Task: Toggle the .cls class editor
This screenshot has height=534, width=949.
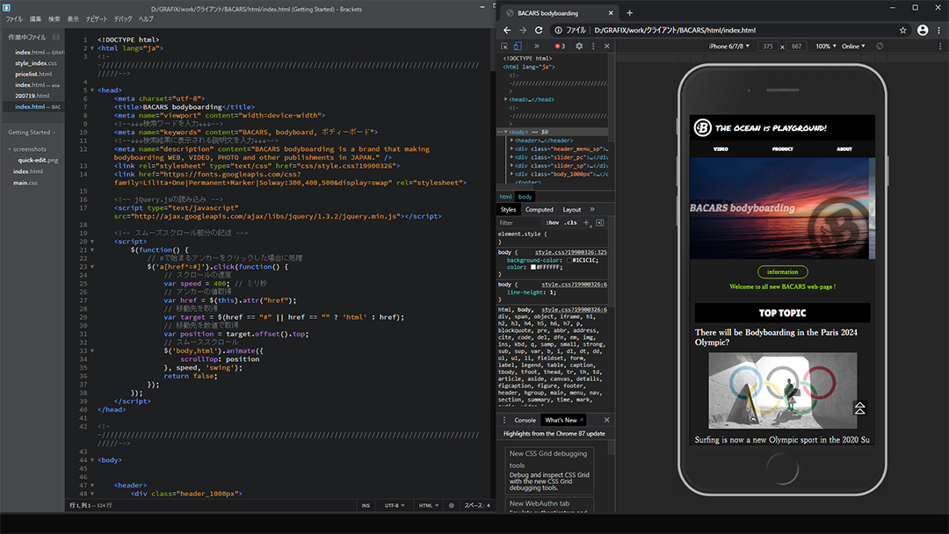Action: (571, 223)
